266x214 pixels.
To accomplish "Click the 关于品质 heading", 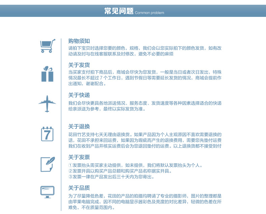I will point(79,188).
